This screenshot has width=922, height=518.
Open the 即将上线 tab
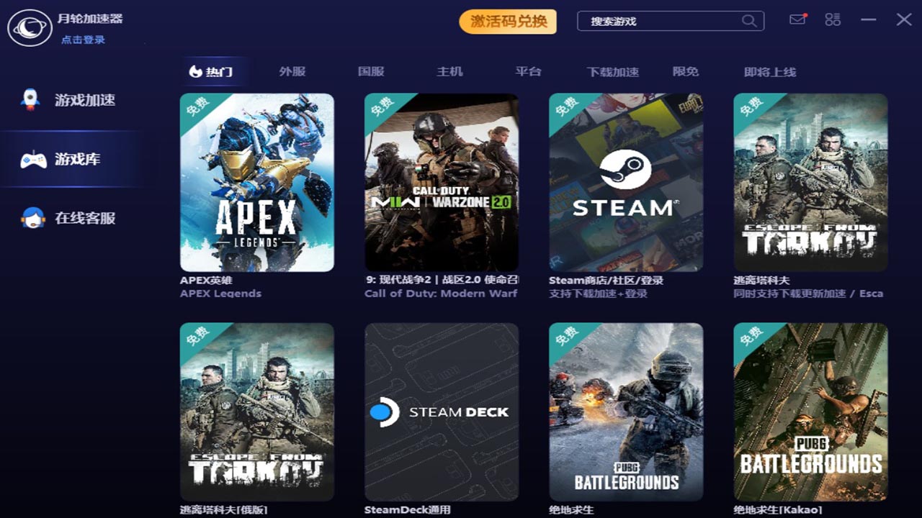(x=769, y=71)
